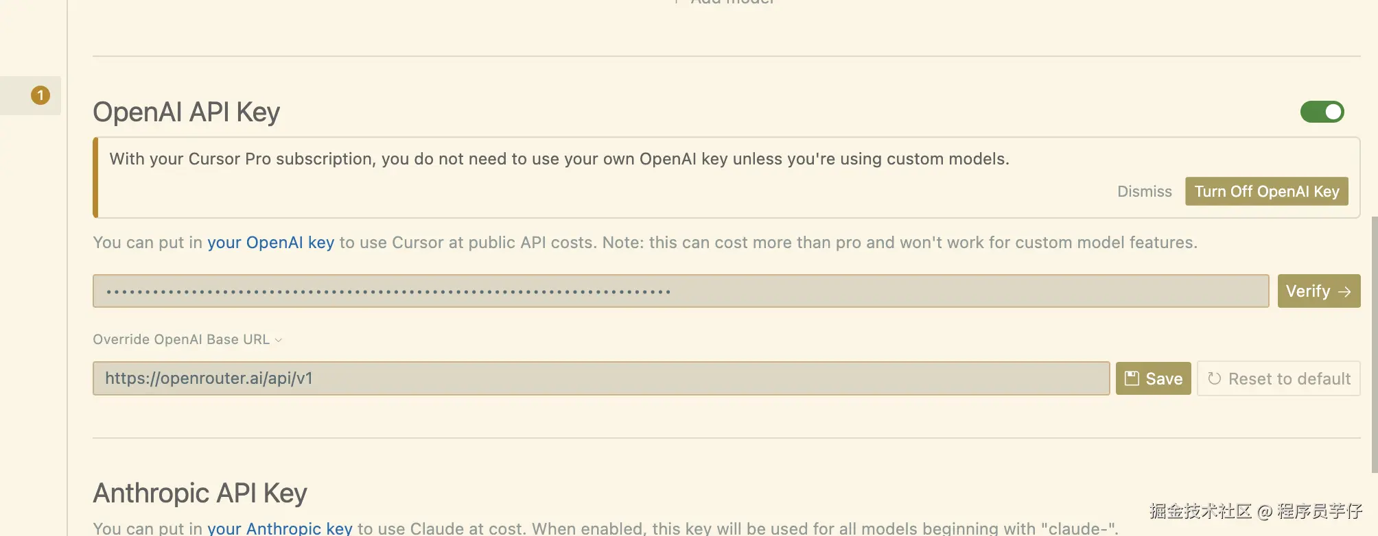Focus the masked OpenAI API key field

click(681, 291)
